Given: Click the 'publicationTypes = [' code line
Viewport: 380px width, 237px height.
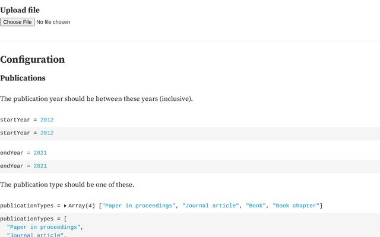Looking at the screenshot, I should 33,219.
